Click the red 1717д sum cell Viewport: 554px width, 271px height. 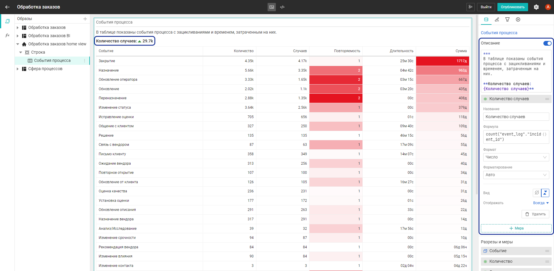443,61
